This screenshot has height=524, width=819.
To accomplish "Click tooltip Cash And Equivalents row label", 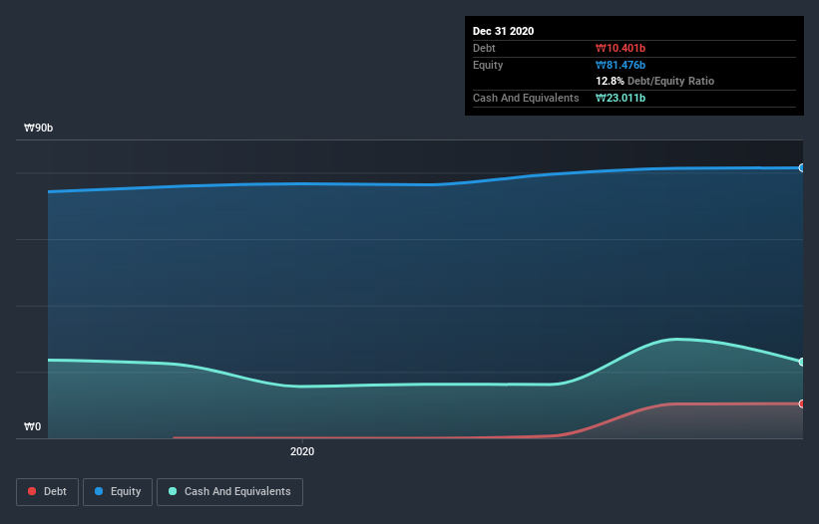I will pos(526,98).
